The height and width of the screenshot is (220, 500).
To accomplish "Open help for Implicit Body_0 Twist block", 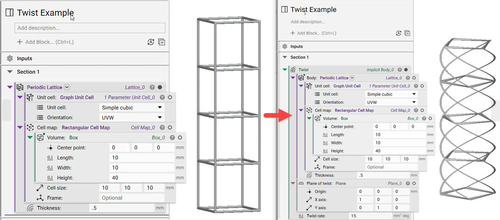I will (x=399, y=70).
